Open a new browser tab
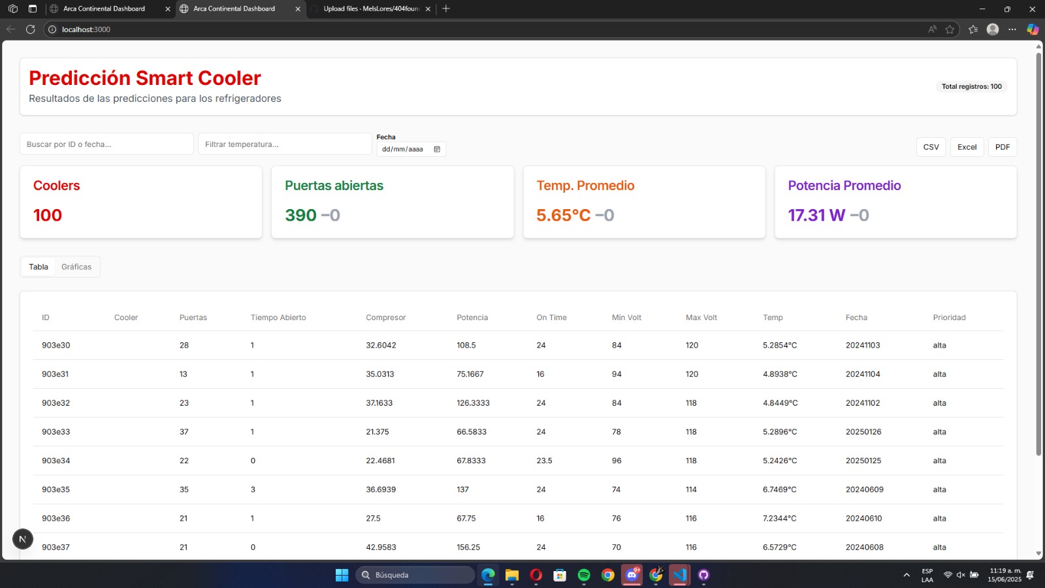Screen dimensions: 1045x588 (x=446, y=8)
